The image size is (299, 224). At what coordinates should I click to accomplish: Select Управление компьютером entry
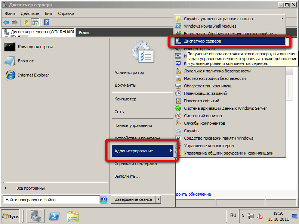coord(209,146)
